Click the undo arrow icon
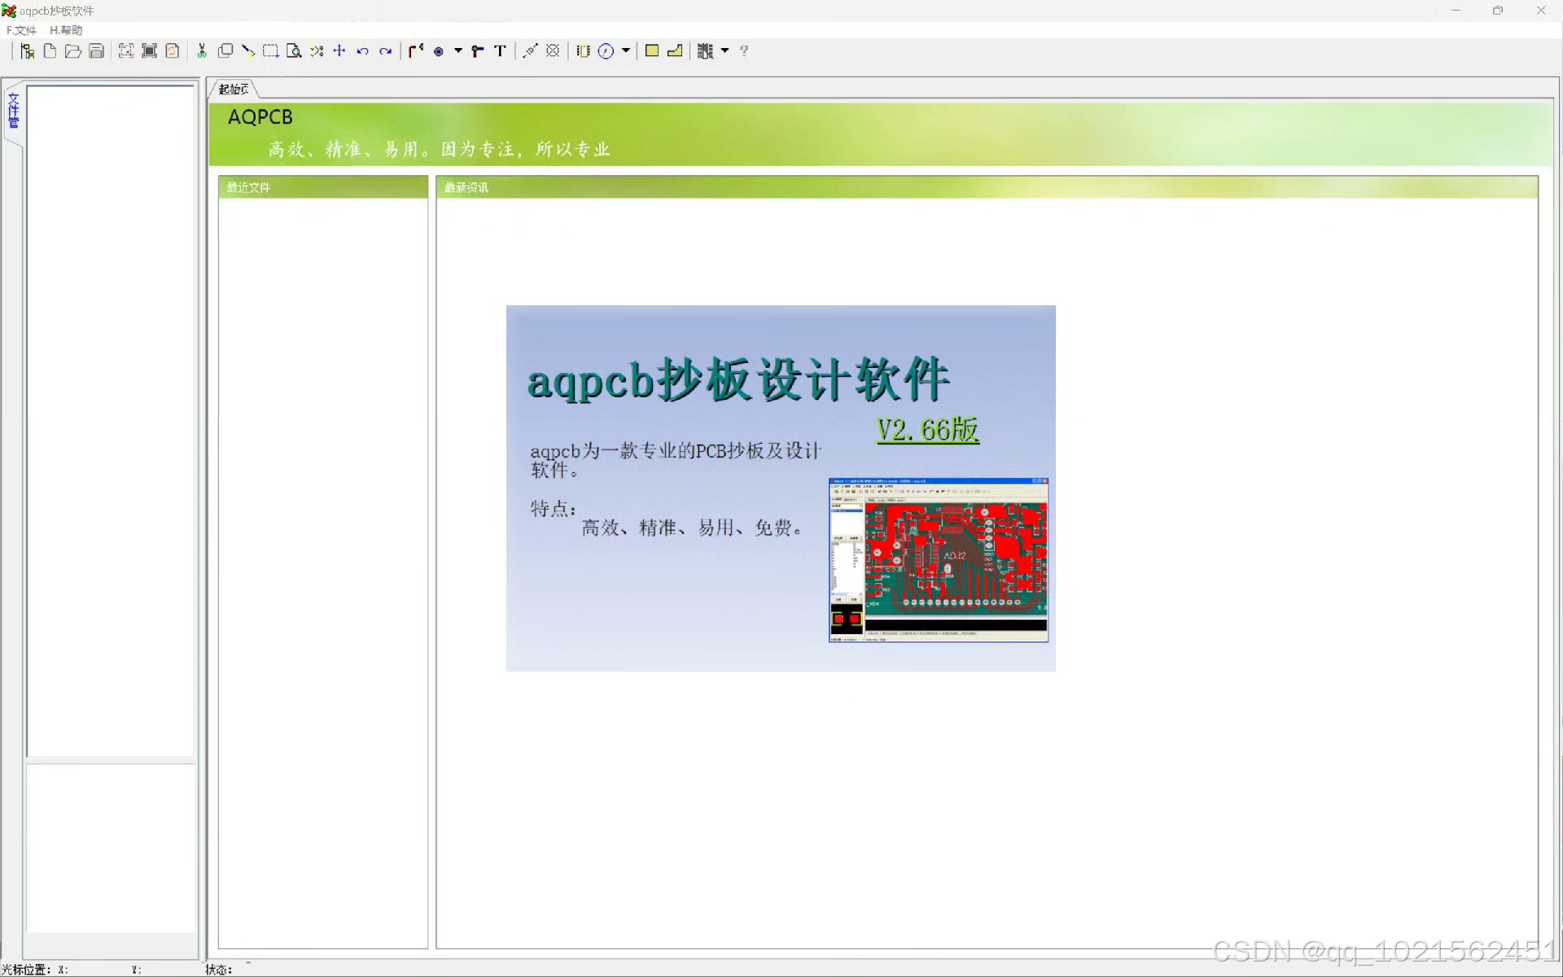1563x977 pixels. (362, 51)
